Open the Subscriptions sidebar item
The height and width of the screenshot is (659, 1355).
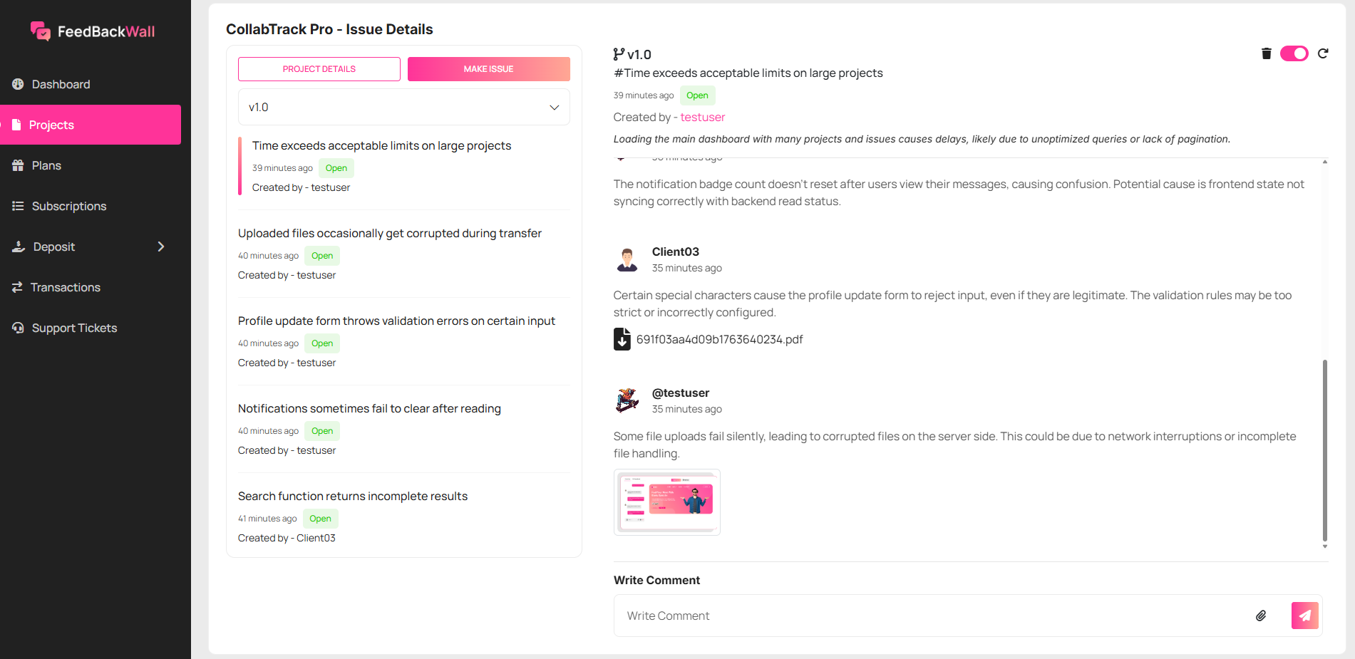pos(68,206)
